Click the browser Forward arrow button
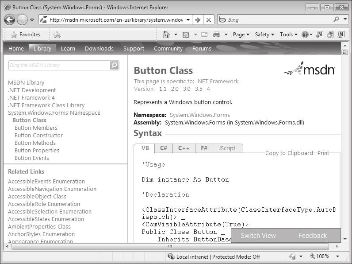The image size is (352, 264). [22, 20]
